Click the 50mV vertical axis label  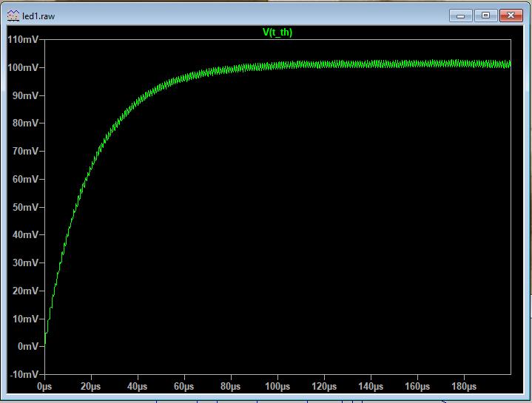[25, 207]
